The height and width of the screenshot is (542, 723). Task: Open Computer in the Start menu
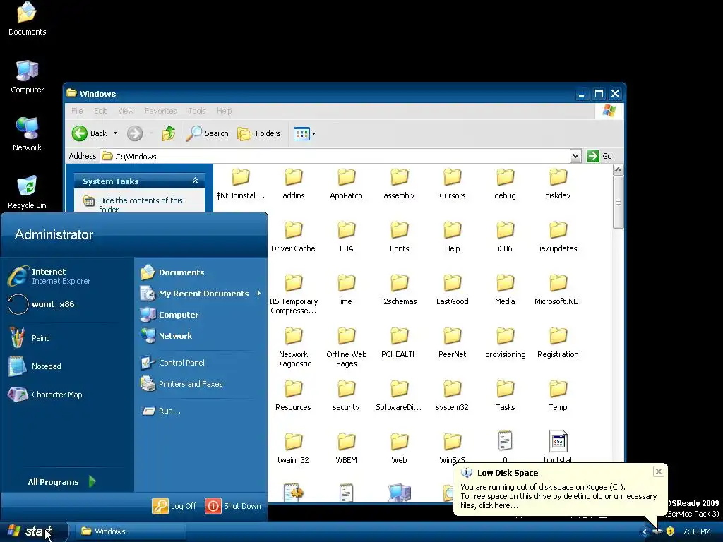(169, 315)
